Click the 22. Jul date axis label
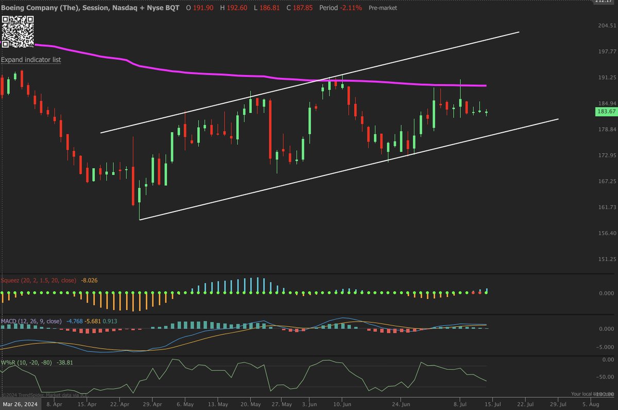 pos(525,404)
